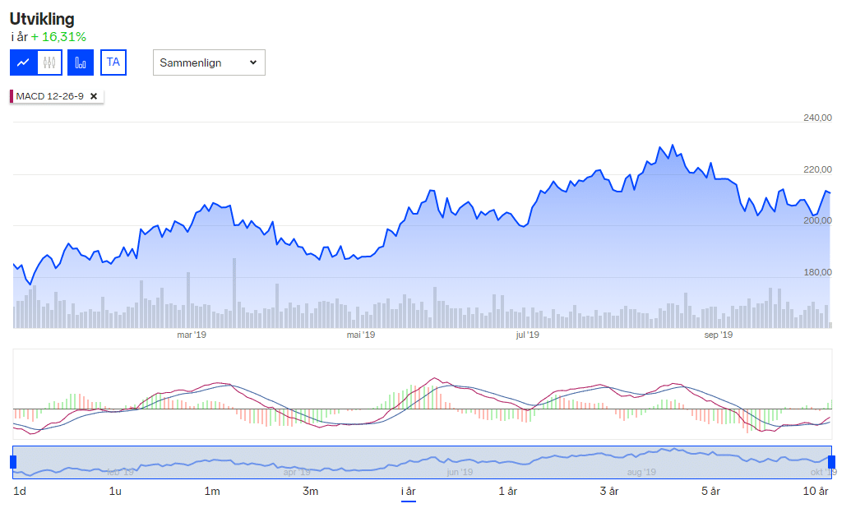Image resolution: width=851 pixels, height=513 pixels.
Task: Toggle volume bars icon
Action: point(81,62)
